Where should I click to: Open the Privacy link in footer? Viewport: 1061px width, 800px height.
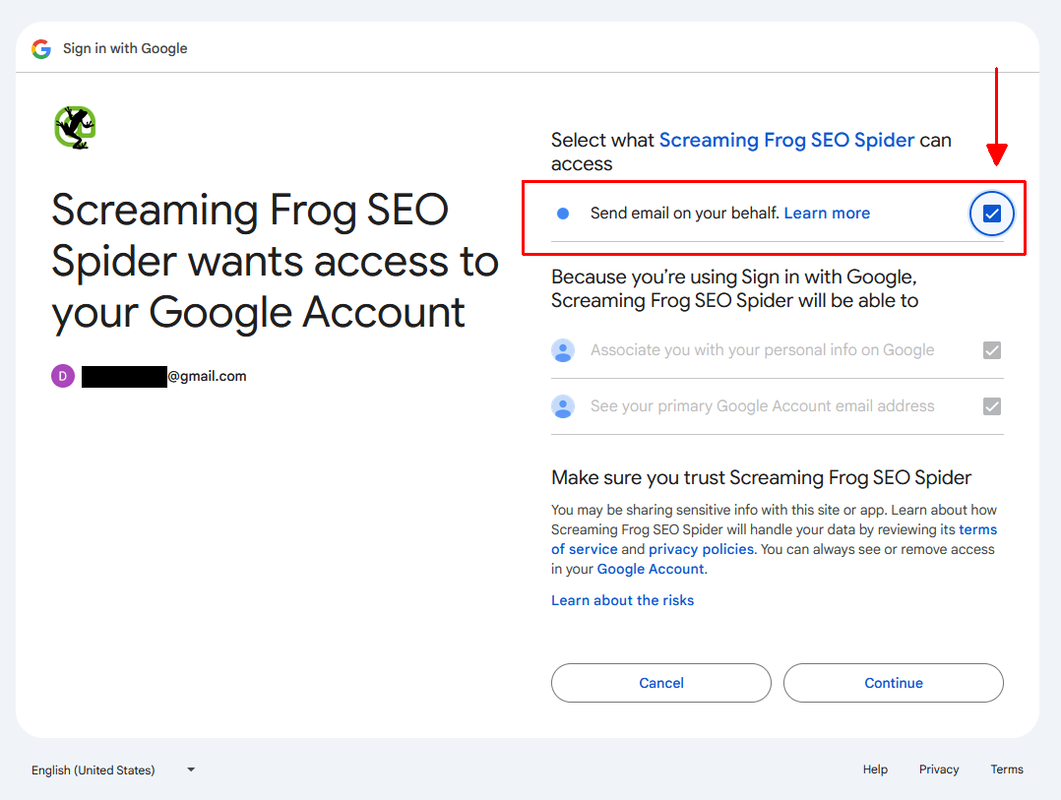pyautogui.click(x=938, y=769)
